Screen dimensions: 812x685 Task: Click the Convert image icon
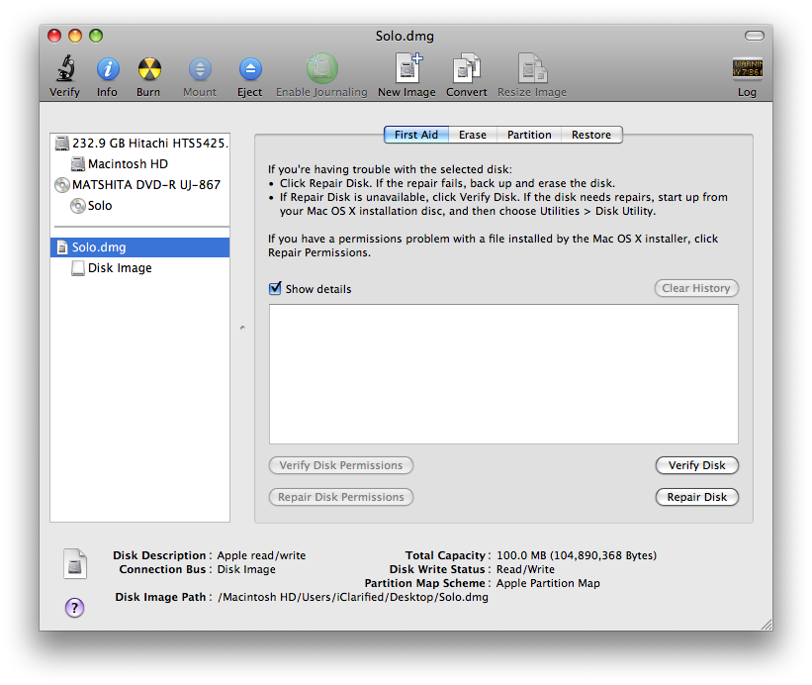point(466,70)
